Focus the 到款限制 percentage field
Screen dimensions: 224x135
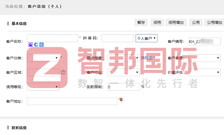coord(124,87)
